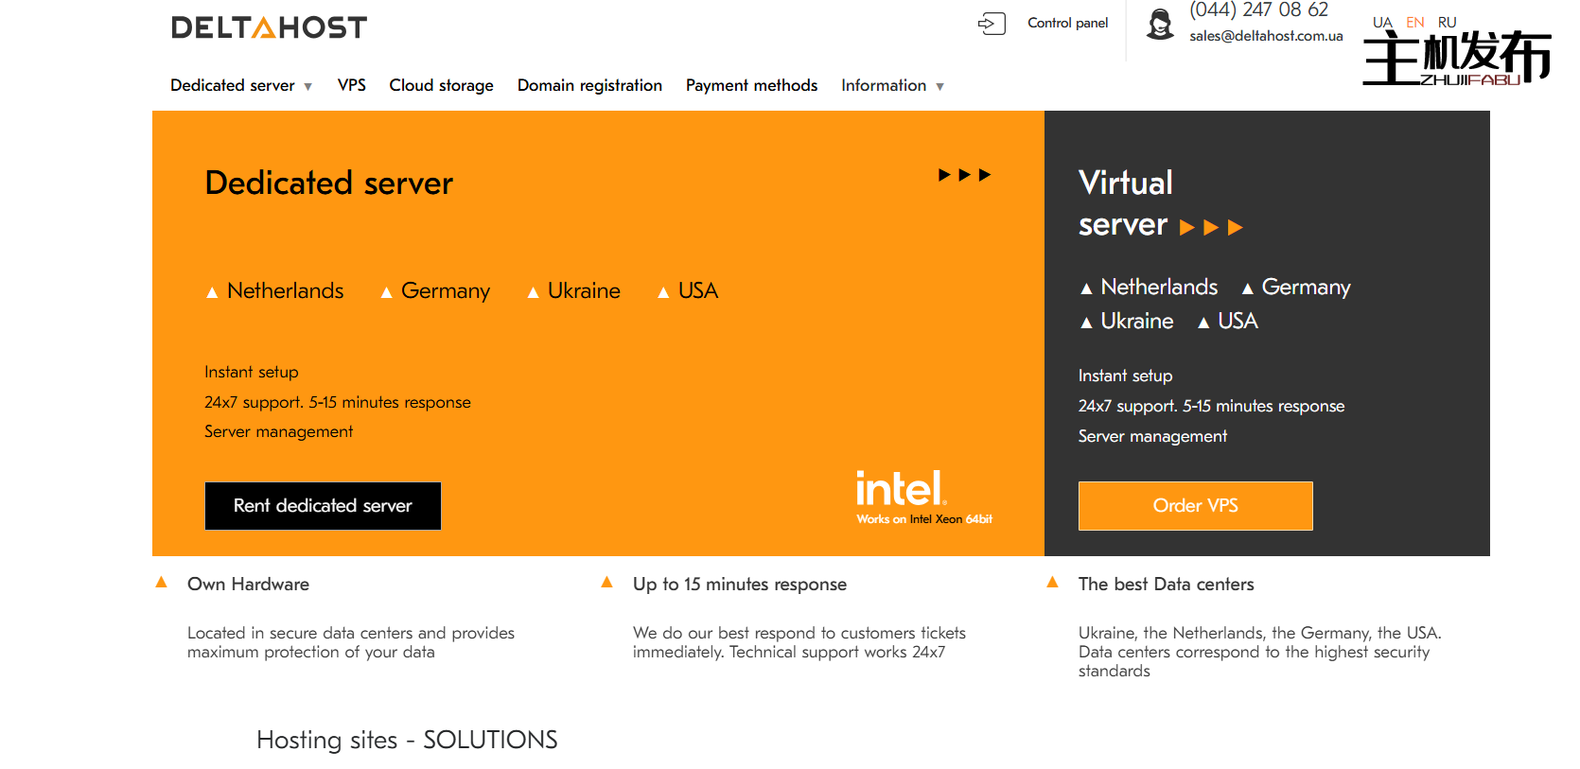Open the VPS menu item
The height and width of the screenshot is (769, 1580).
[x=351, y=86]
